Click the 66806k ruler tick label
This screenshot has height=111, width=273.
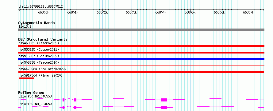(x=219, y=12)
